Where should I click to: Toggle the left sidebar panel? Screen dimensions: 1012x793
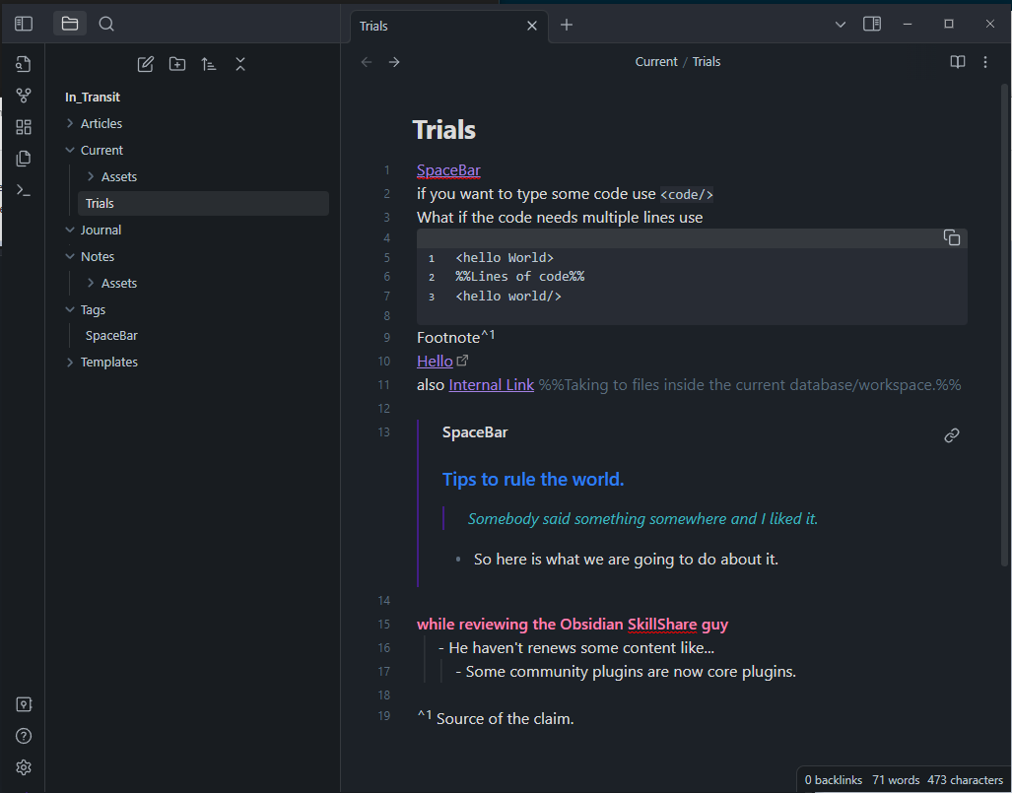(24, 24)
